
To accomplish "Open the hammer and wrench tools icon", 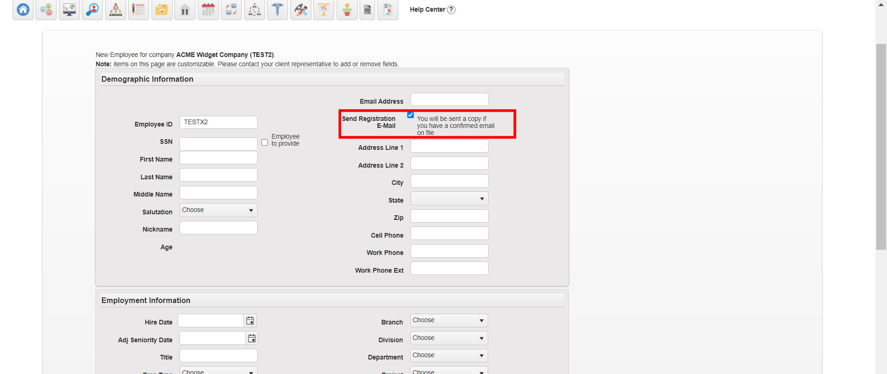I will pos(301,10).
